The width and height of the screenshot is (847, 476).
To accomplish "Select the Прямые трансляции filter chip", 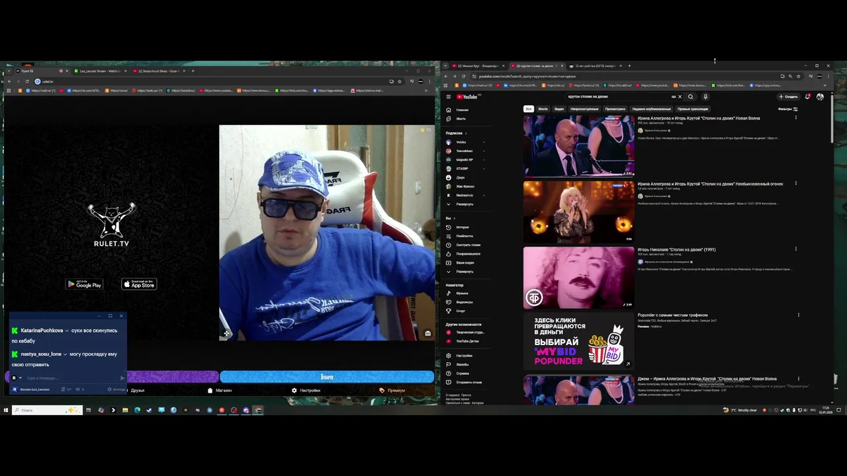I will coord(692,108).
